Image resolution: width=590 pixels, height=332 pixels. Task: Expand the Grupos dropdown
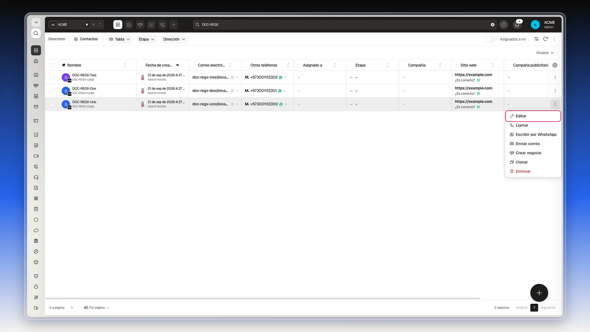(x=545, y=53)
